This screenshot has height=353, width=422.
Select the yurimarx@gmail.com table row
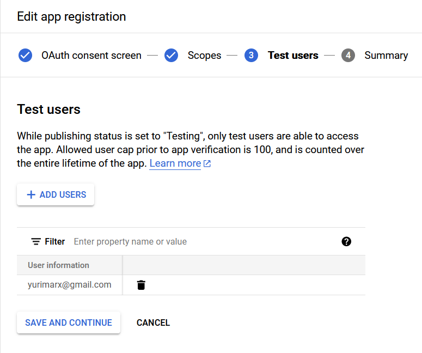coord(191,285)
